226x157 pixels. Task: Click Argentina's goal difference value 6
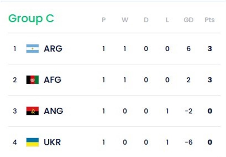[188, 49]
